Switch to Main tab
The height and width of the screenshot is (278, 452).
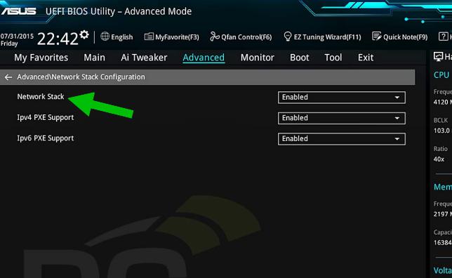coord(95,58)
